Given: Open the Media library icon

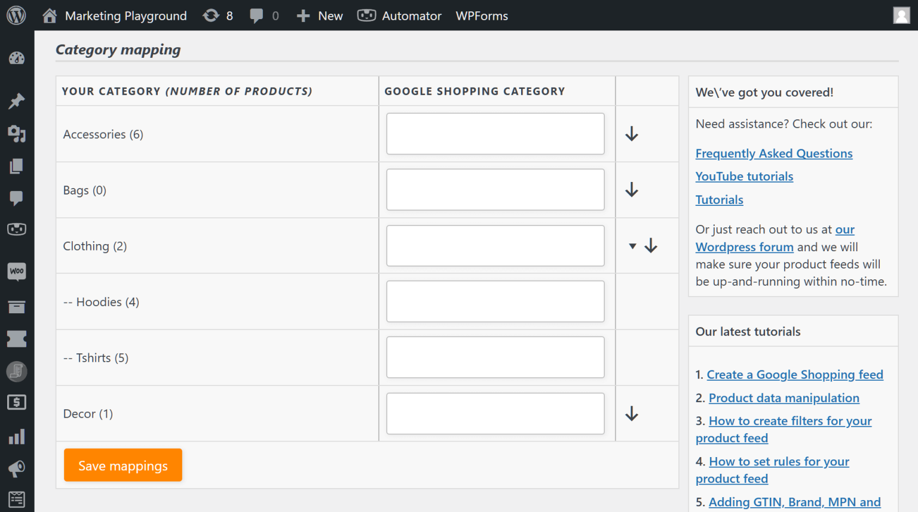Looking at the screenshot, I should tap(17, 134).
